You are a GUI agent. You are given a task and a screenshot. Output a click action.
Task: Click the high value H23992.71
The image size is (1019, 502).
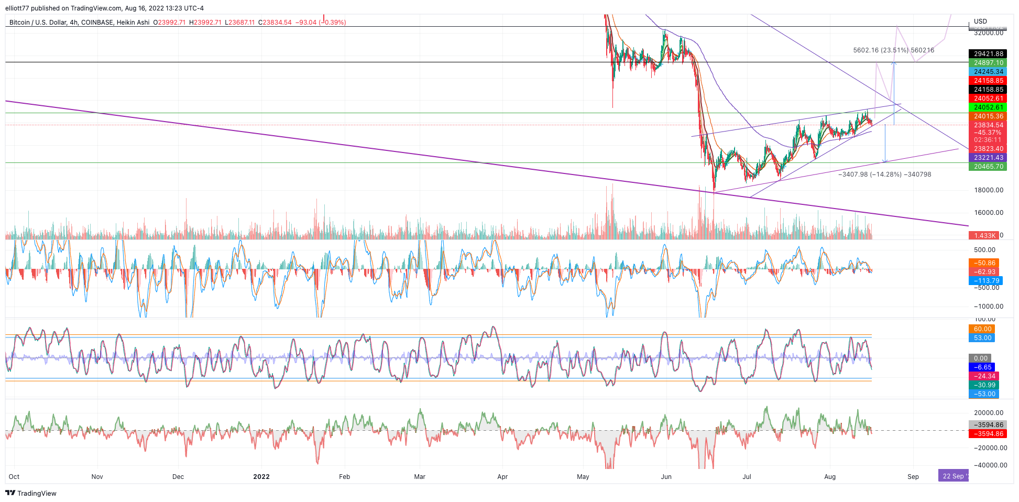[x=205, y=23]
